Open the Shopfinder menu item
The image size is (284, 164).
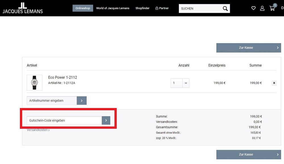tap(142, 8)
